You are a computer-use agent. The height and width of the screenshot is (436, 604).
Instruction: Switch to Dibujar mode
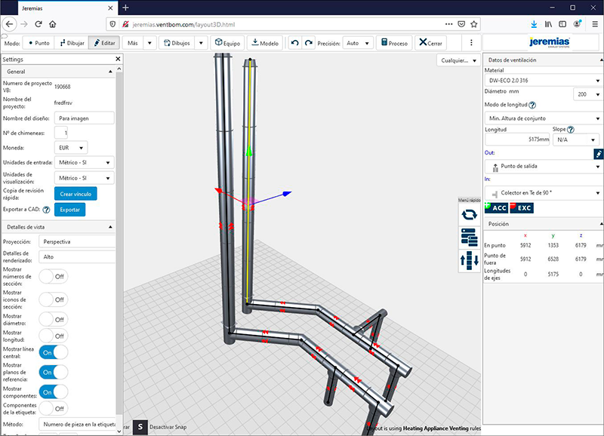pyautogui.click(x=72, y=44)
